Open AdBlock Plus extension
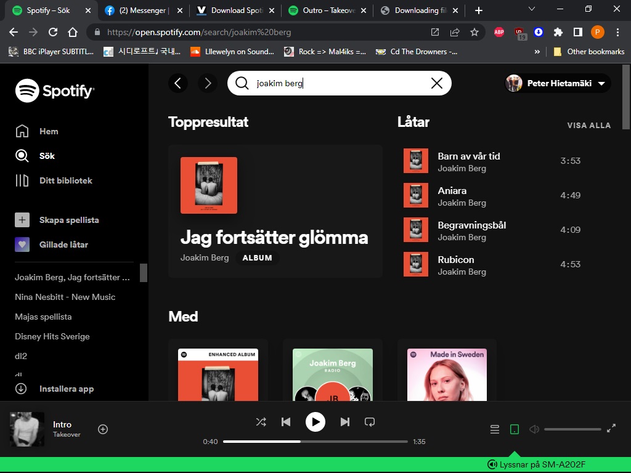The width and height of the screenshot is (631, 473). 499,32
